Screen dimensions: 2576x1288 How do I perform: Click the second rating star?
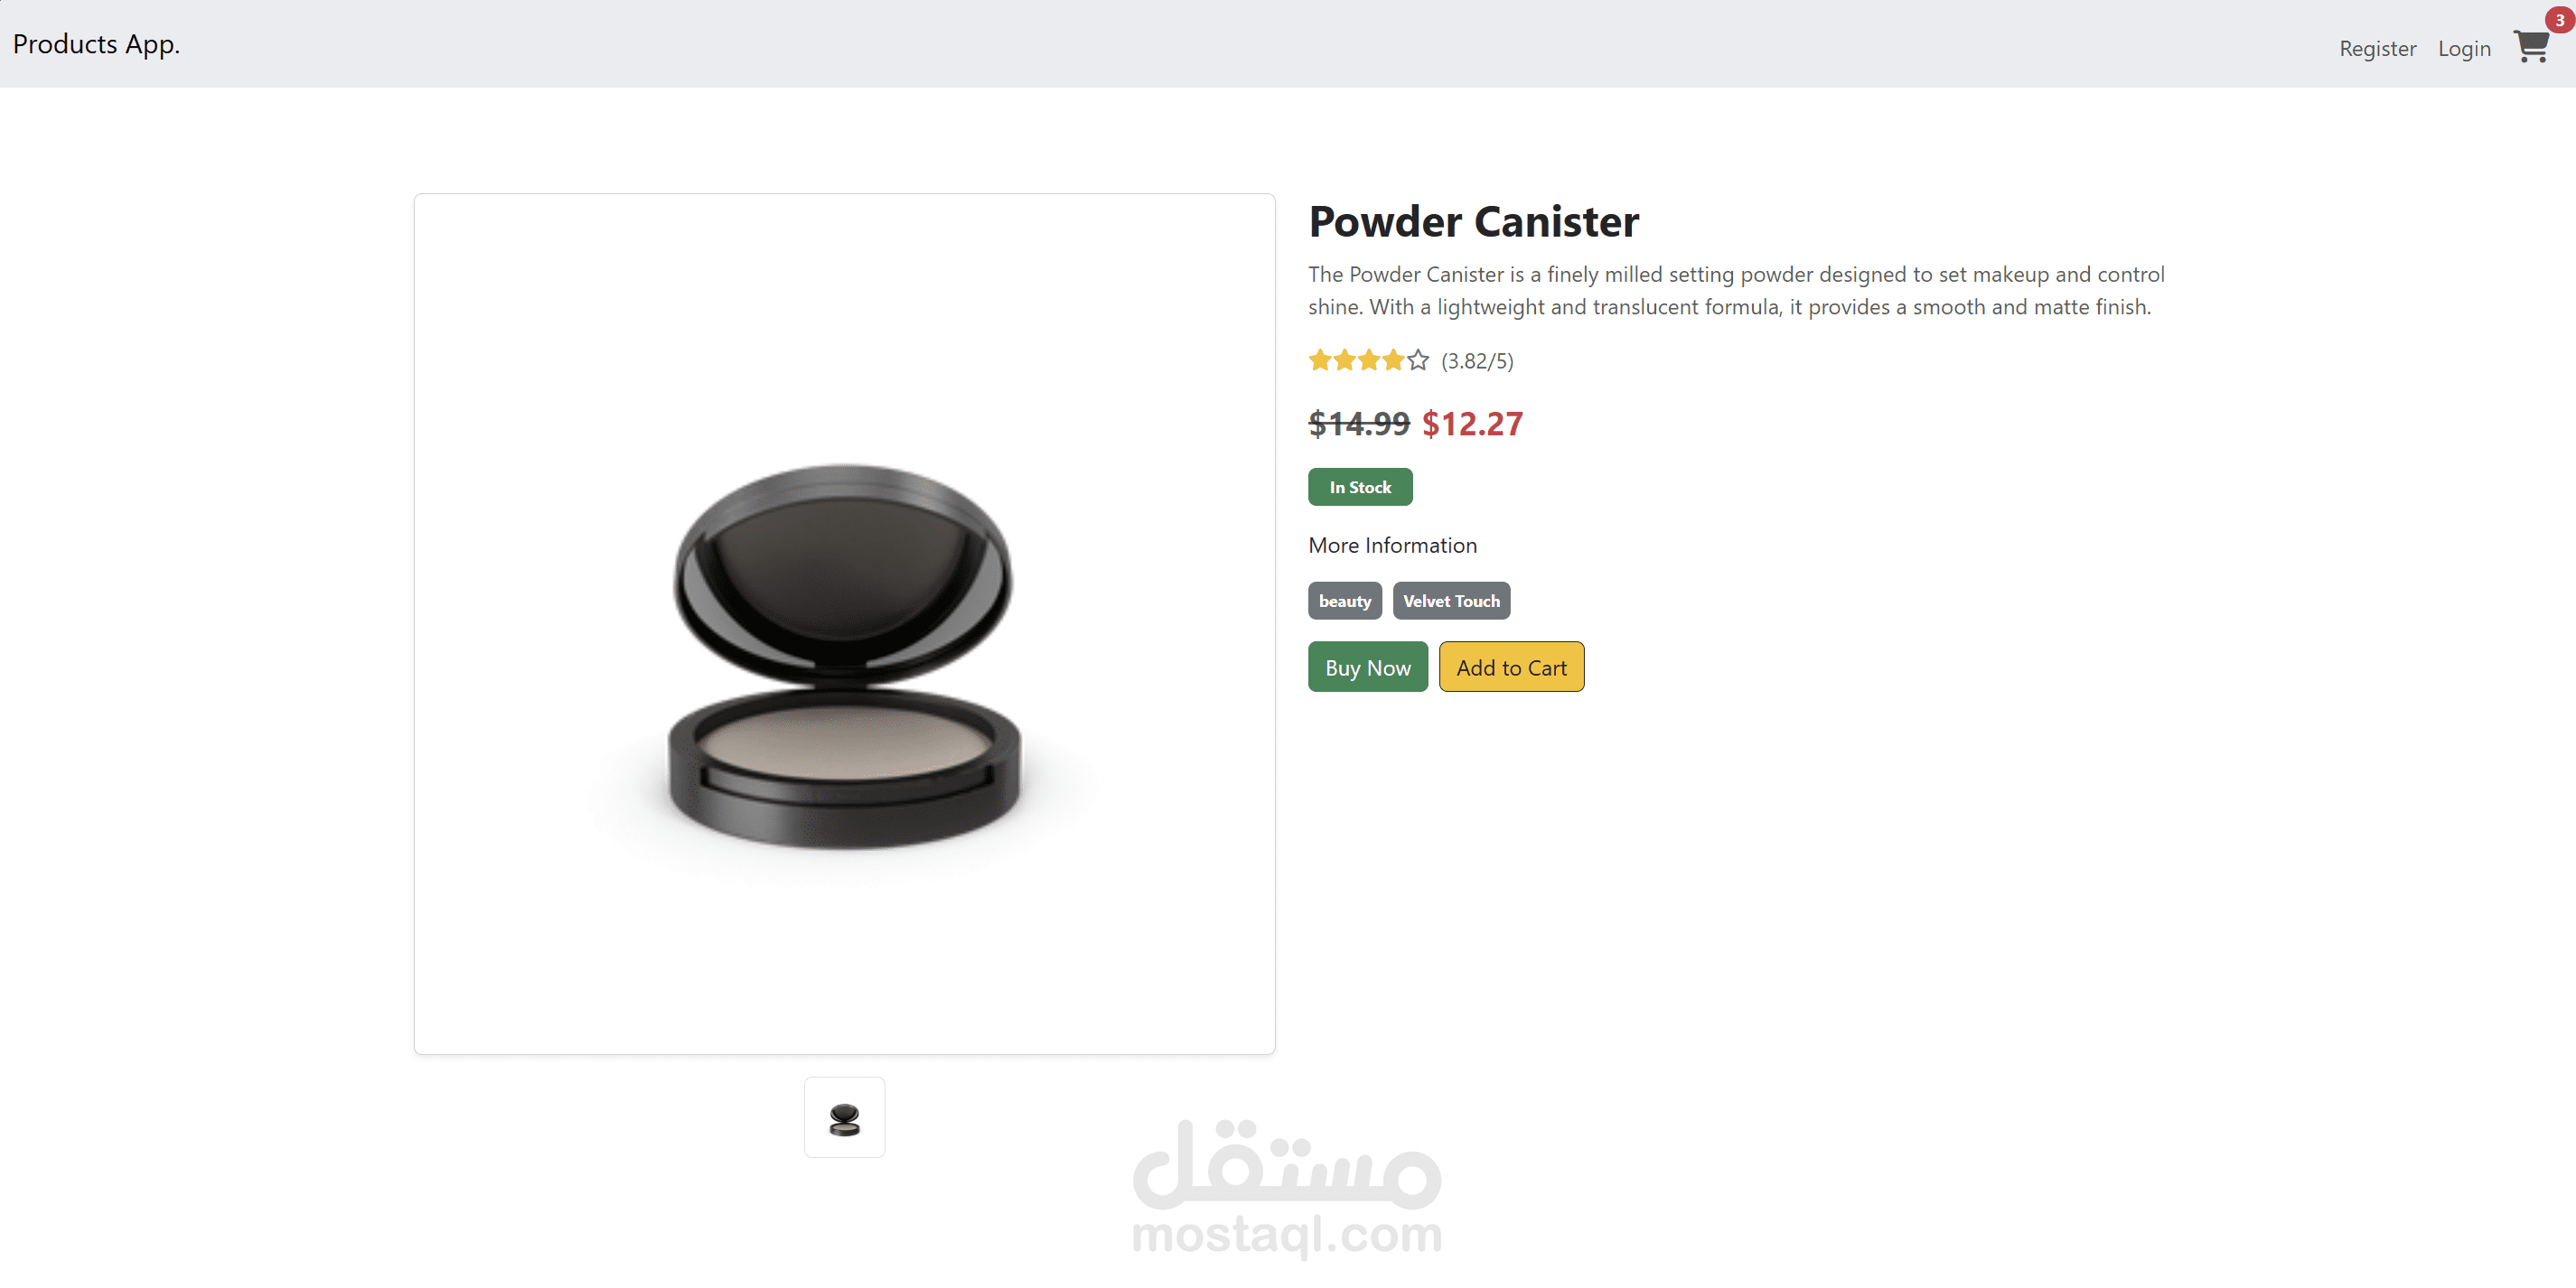click(x=1344, y=360)
